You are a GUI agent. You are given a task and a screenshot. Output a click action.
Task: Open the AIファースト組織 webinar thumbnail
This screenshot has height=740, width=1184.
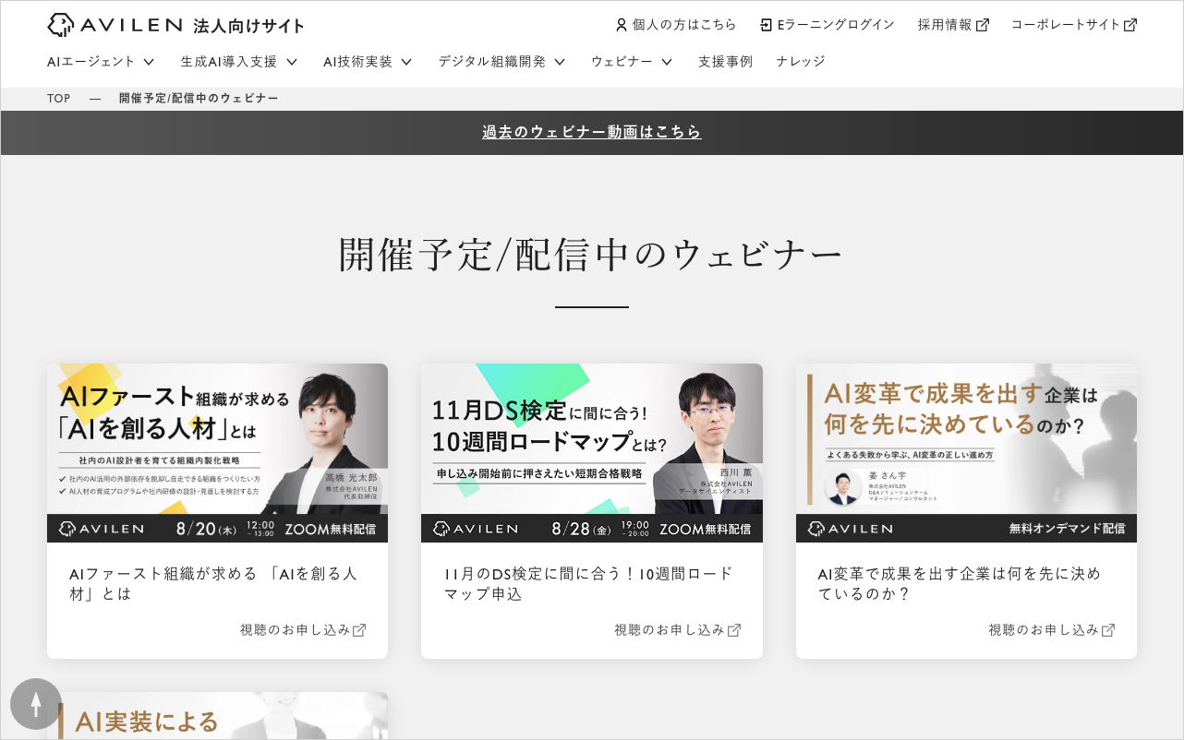coord(218,453)
